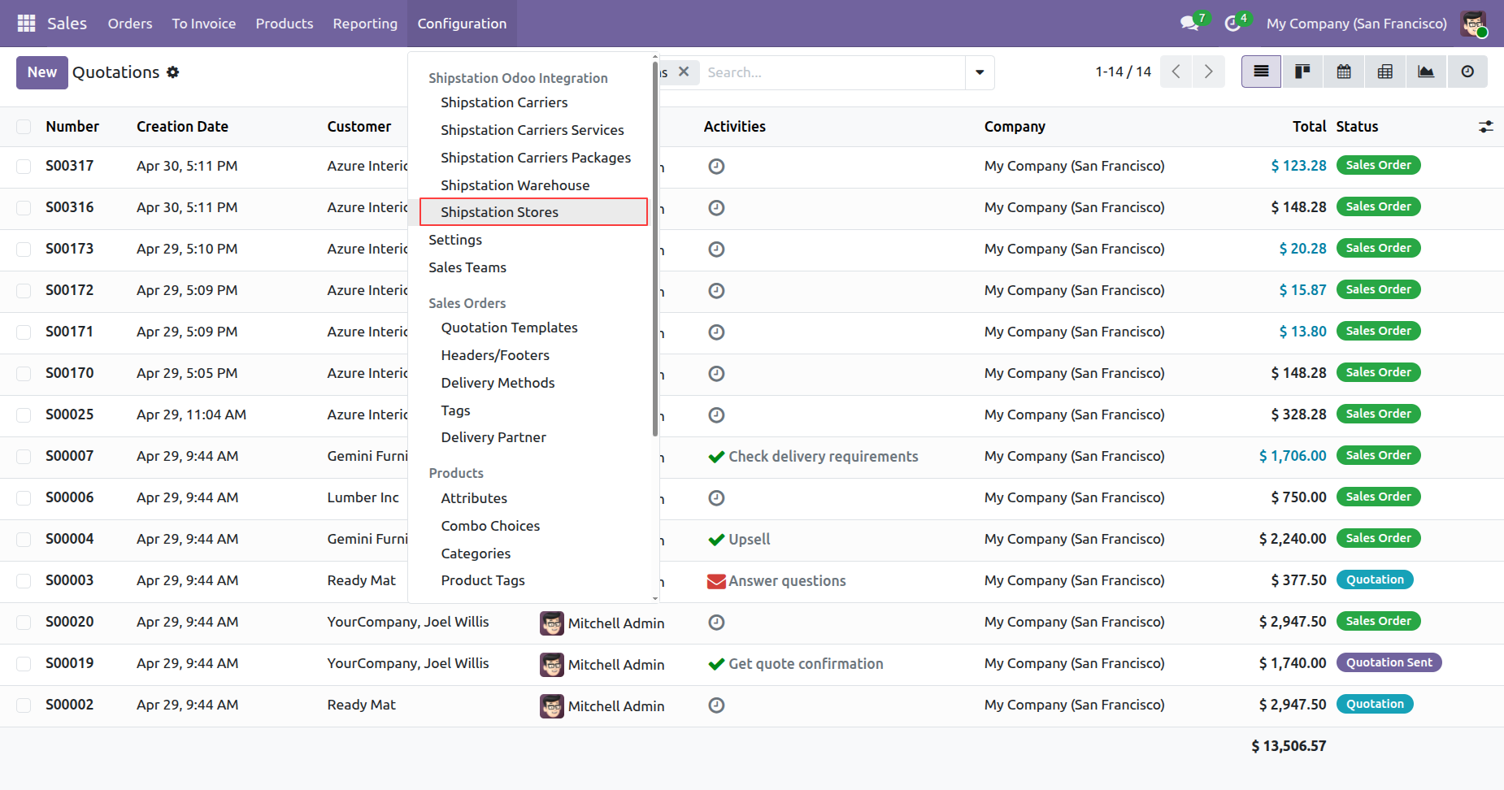Remove the active search filter facet
This screenshot has height=790, width=1504.
684,72
